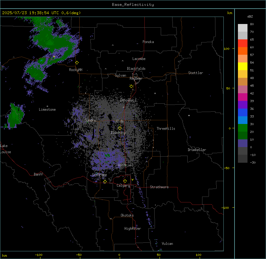The width and height of the screenshot is (266, 259).
Task: Pick the dark green 20-10 dBZ swatch
Action: 243,136
